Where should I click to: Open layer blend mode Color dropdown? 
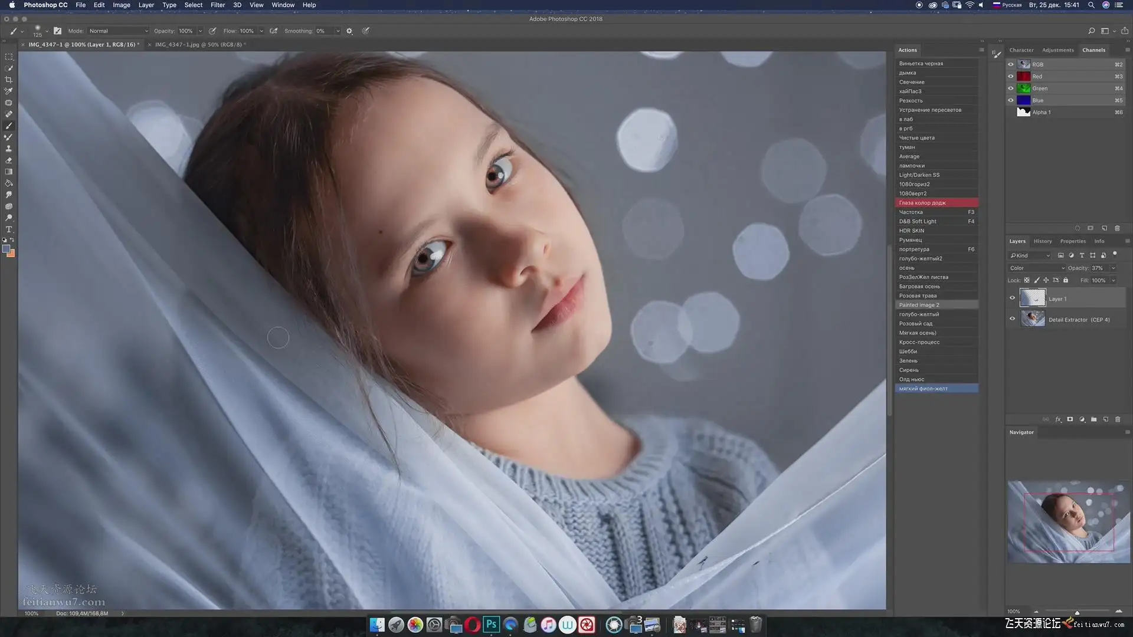coord(1037,268)
